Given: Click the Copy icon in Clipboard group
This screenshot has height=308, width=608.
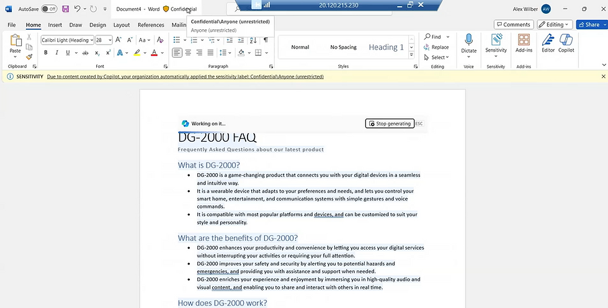Looking at the screenshot, I should (x=29, y=47).
